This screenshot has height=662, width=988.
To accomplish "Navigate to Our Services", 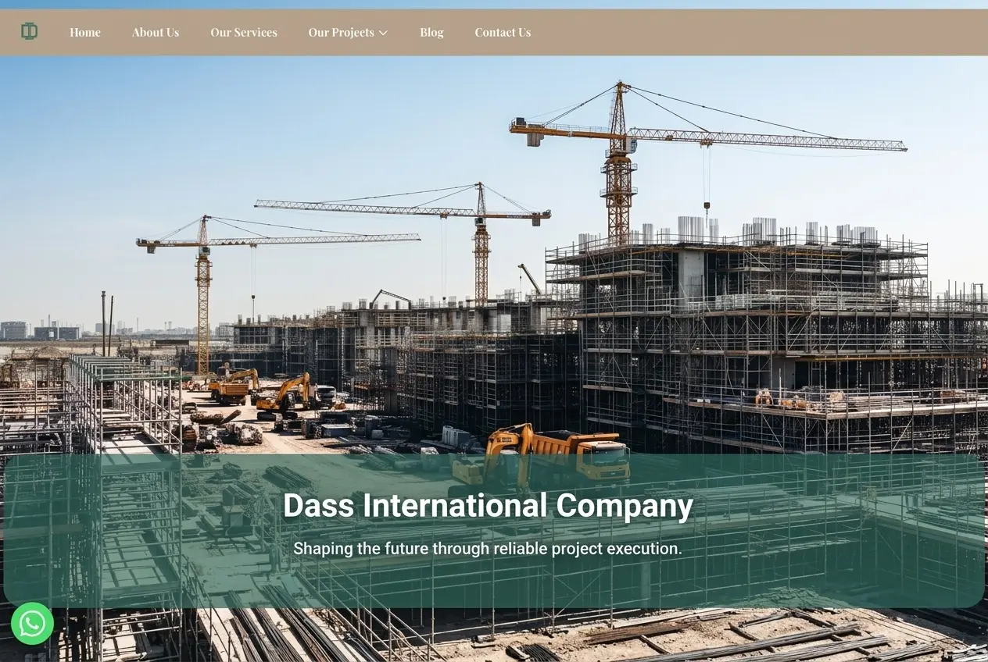I will [x=244, y=32].
